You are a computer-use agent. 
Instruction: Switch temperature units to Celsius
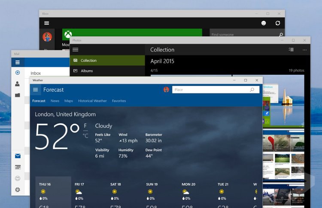pos(85,136)
